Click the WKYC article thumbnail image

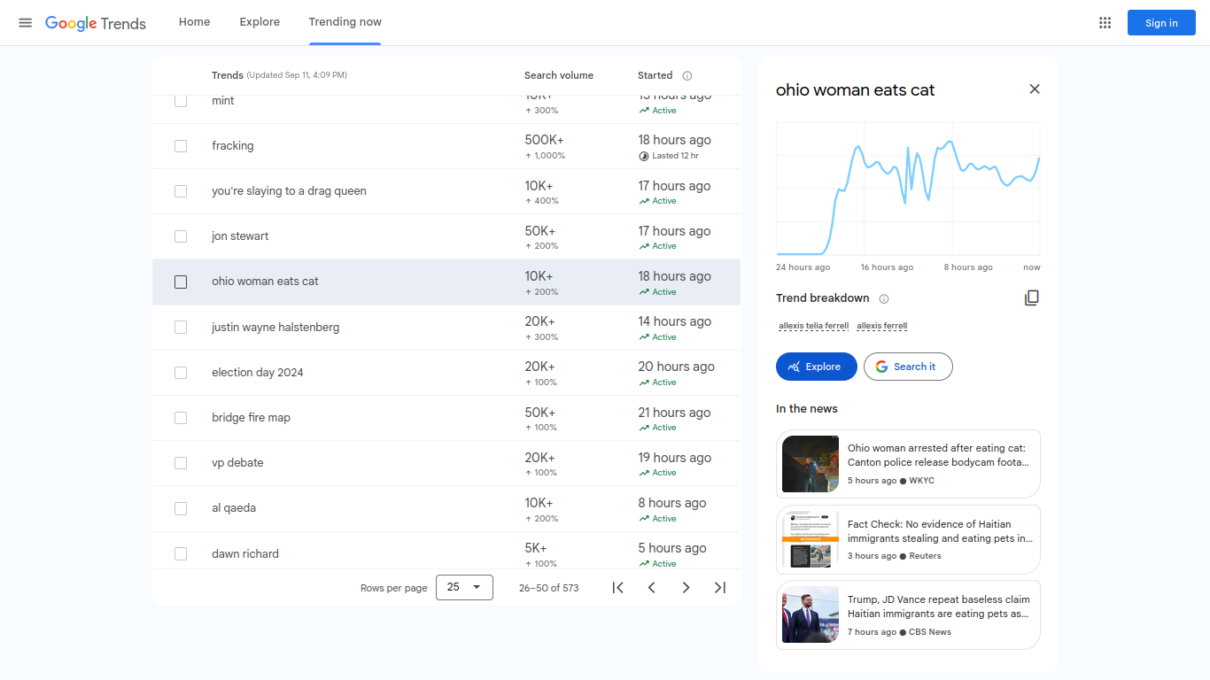[x=811, y=464]
